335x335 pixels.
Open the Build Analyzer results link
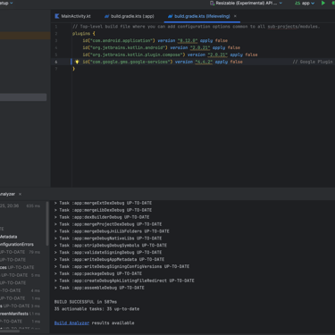(71, 323)
